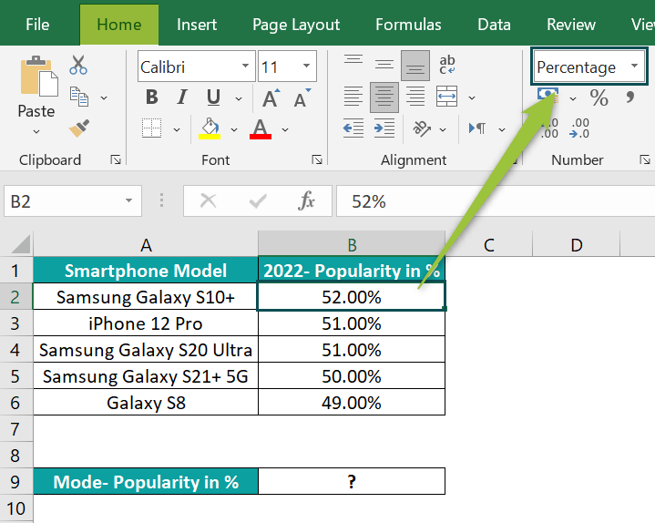Toggle Bottom Align
The image size is (655, 523).
[x=415, y=66]
